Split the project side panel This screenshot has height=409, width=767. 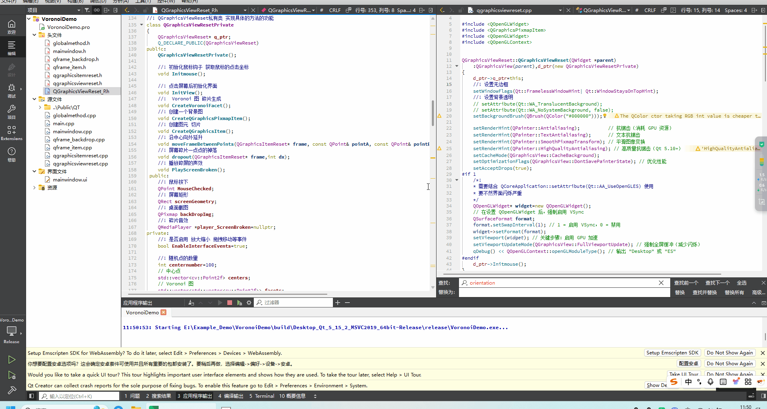[x=106, y=10]
